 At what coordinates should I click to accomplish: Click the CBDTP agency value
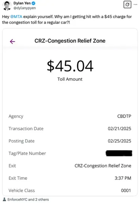pyautogui.click(x=124, y=116)
